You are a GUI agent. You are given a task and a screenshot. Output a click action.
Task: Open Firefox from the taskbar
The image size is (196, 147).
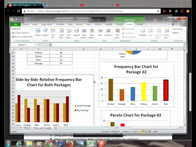click(x=71, y=144)
